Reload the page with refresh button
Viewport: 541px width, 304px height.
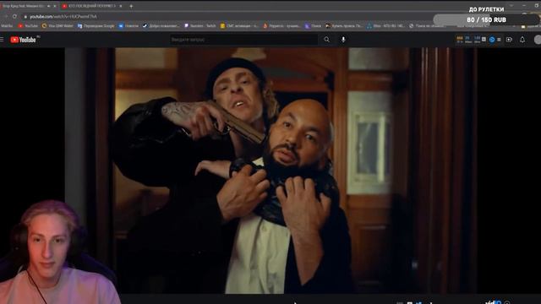tap(14, 16)
